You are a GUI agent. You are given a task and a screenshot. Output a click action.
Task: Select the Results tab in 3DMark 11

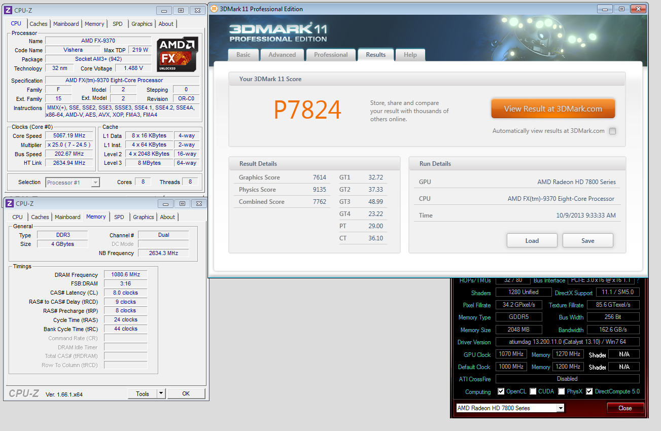pos(376,55)
